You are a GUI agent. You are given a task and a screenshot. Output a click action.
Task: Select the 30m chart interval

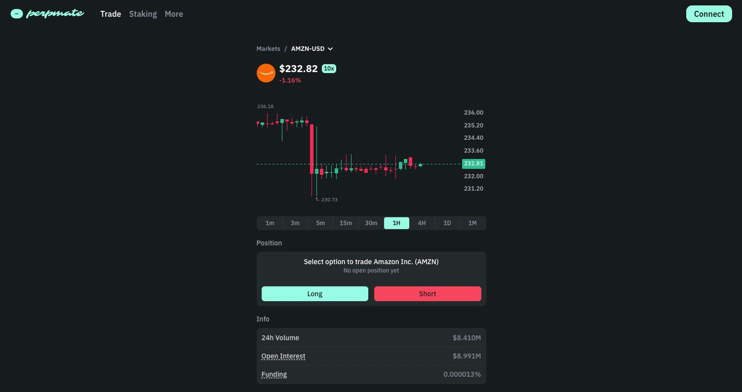[x=371, y=223]
